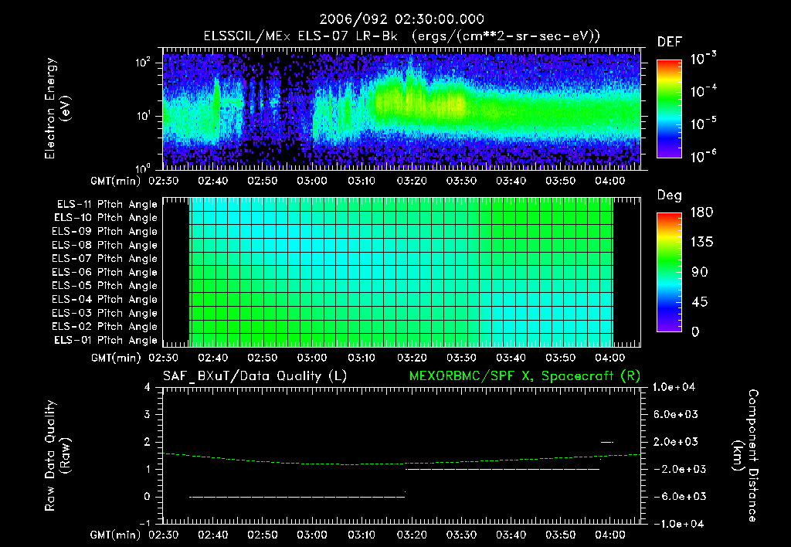
Task: Select the ELS-05 Pitch Angle row label
Action: click(x=105, y=286)
